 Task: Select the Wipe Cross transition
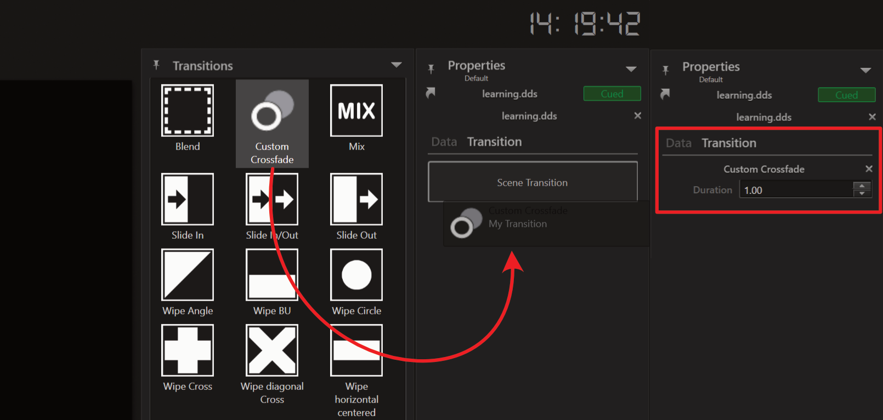point(187,350)
